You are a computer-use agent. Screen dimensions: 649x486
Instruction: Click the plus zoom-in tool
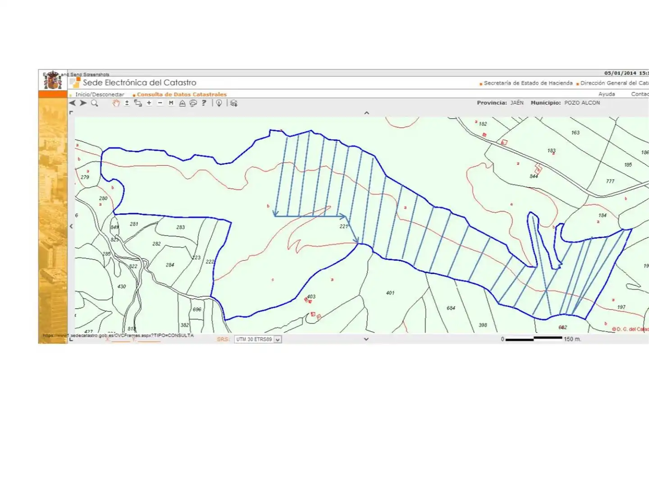click(x=149, y=103)
